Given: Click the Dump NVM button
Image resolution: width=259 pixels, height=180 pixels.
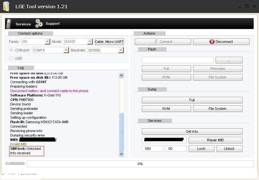Looking at the screenshot, I should pyautogui.click(x=166, y=109).
